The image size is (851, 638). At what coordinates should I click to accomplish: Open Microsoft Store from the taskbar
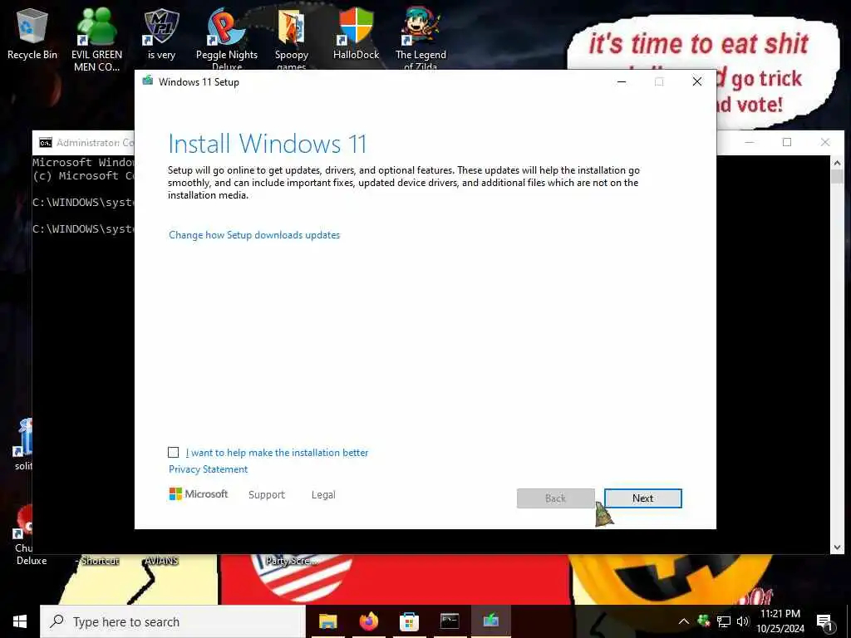coord(409,621)
